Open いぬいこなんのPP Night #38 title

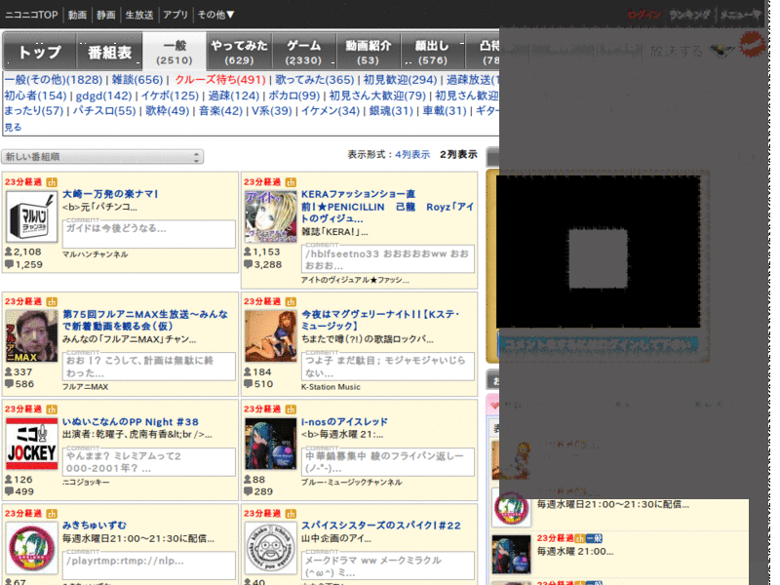click(x=131, y=422)
